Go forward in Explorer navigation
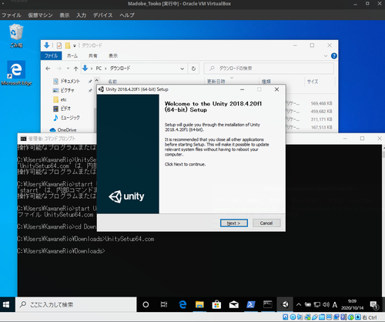This screenshot has width=385, height=322. click(x=59, y=69)
